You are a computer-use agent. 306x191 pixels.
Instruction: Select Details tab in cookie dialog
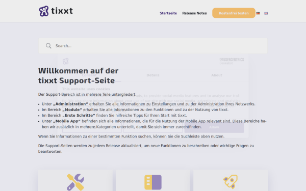point(153,75)
